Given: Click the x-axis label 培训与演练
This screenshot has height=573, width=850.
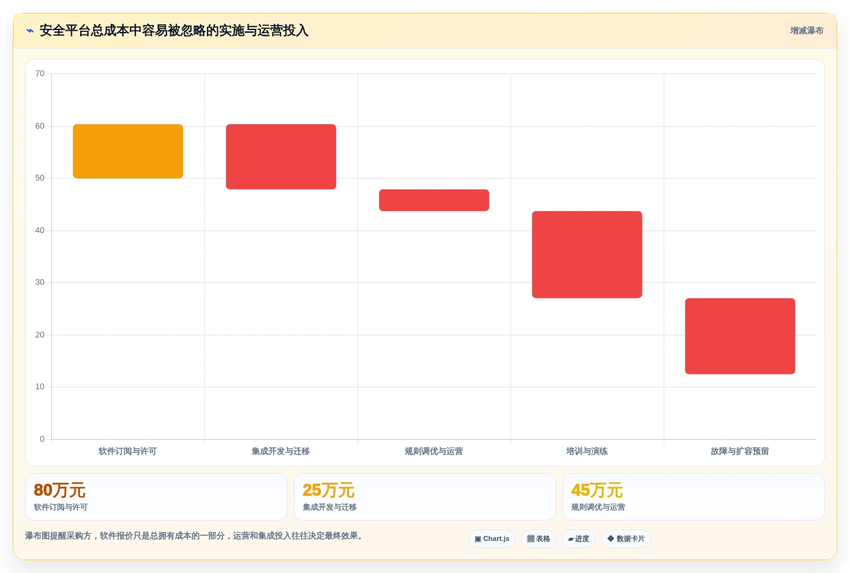Looking at the screenshot, I should coord(587,451).
